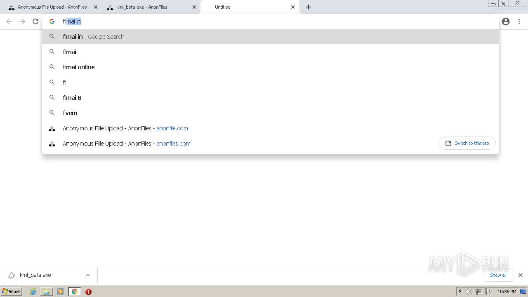Image resolution: width=528 pixels, height=297 pixels.
Task: Open downloaded krnl_beta.exe file
Action: pos(35,275)
